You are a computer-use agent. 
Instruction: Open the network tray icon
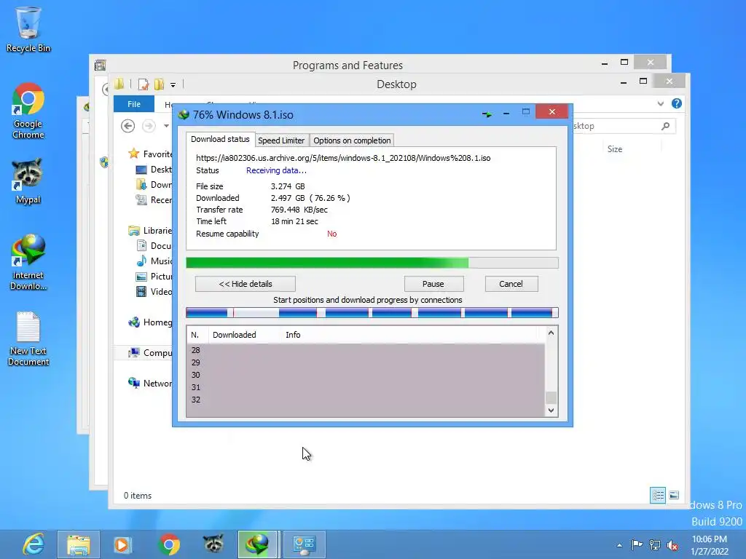[655, 544]
